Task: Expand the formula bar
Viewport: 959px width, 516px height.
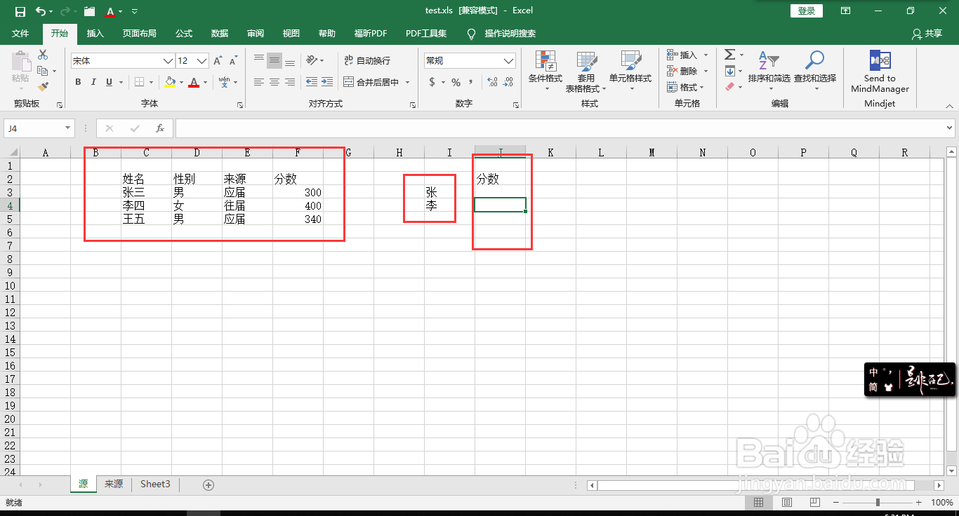Action: (950, 128)
